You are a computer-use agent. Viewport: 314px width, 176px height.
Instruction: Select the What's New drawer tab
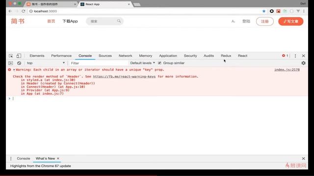(45, 158)
